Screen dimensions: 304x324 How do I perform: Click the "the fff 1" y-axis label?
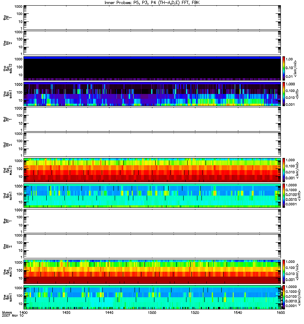coord(7,221)
